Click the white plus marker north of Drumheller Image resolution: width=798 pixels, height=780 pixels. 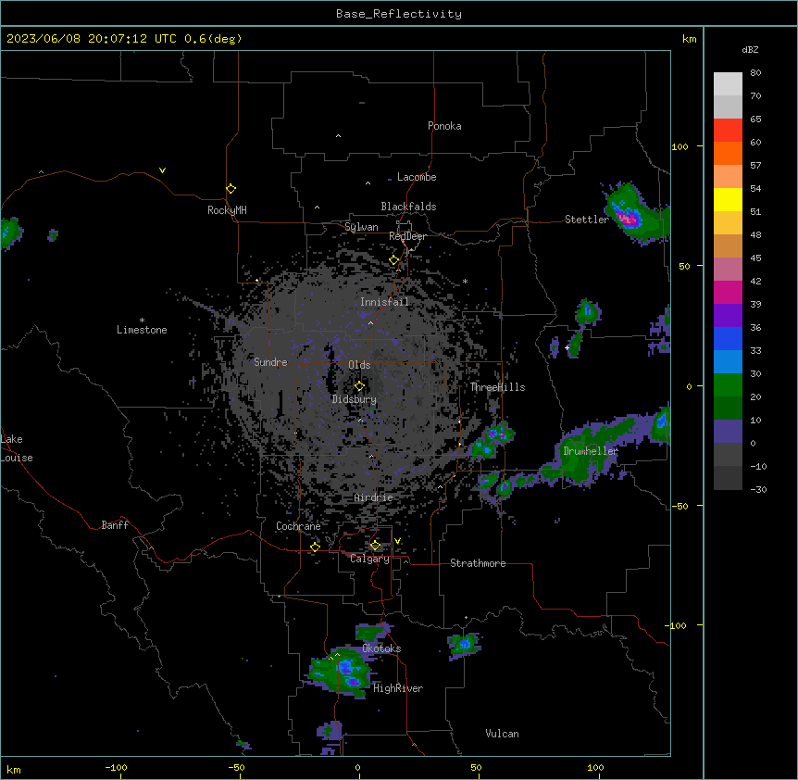tap(567, 347)
